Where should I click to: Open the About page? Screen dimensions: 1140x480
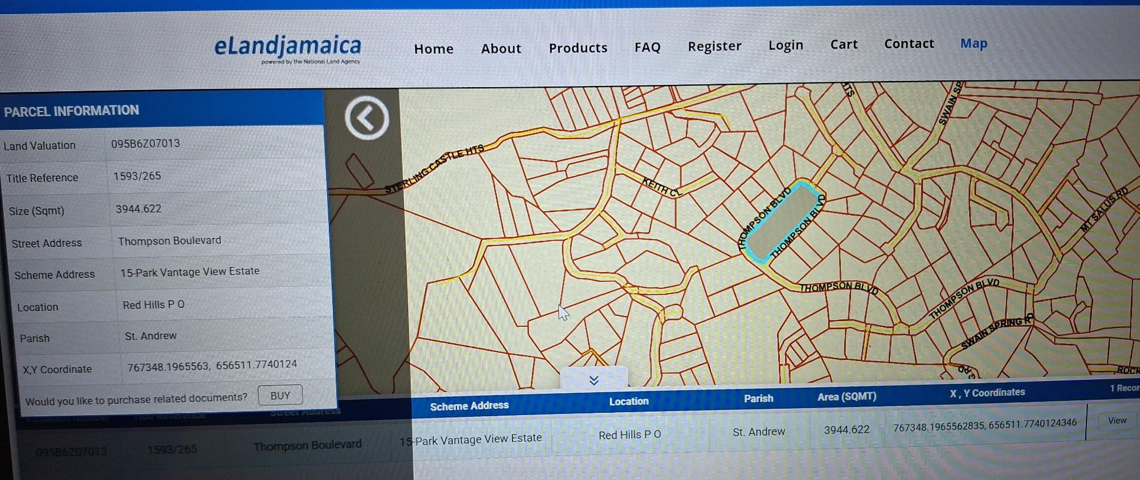click(501, 48)
